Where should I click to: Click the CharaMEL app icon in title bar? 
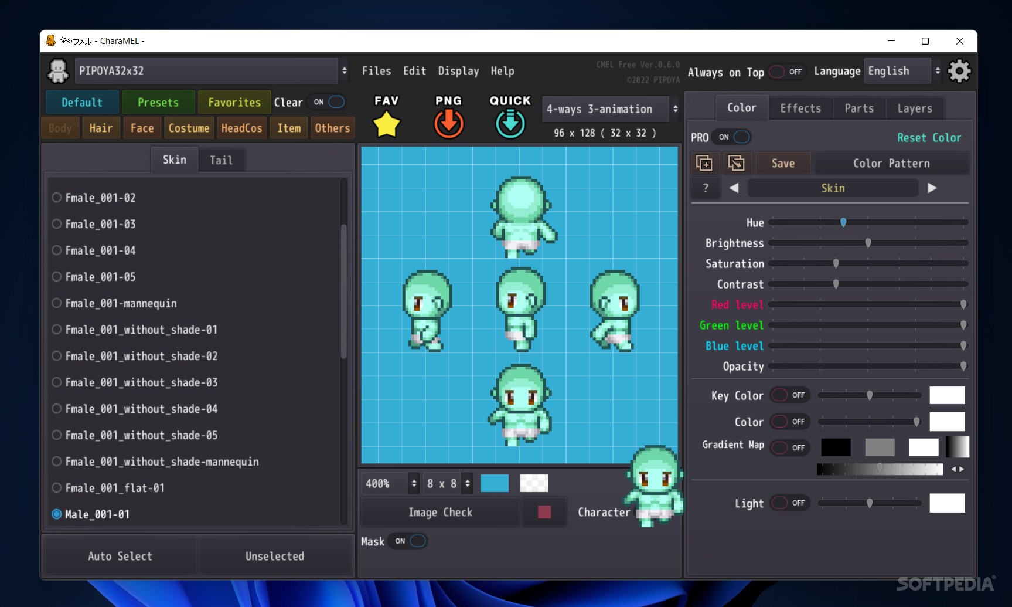tap(51, 40)
